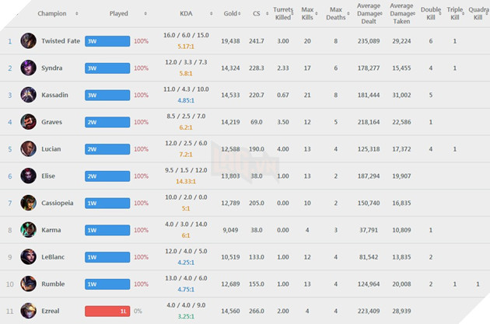This screenshot has width=490, height=324.
Task: Select Twisted Fate's gold value 19,438
Action: click(231, 41)
